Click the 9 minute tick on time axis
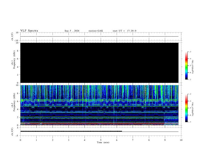 tap(165, 140)
